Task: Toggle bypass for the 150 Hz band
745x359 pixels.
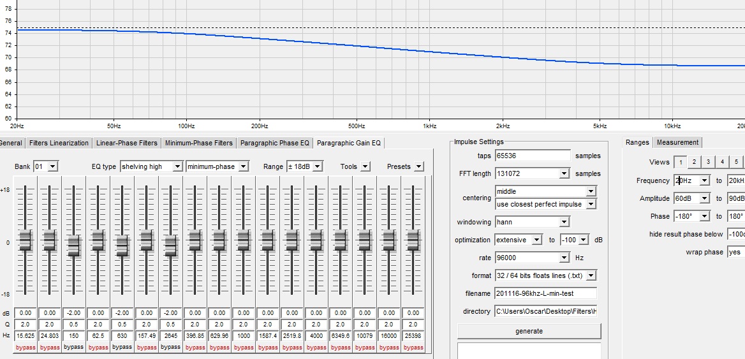Action: click(x=73, y=348)
